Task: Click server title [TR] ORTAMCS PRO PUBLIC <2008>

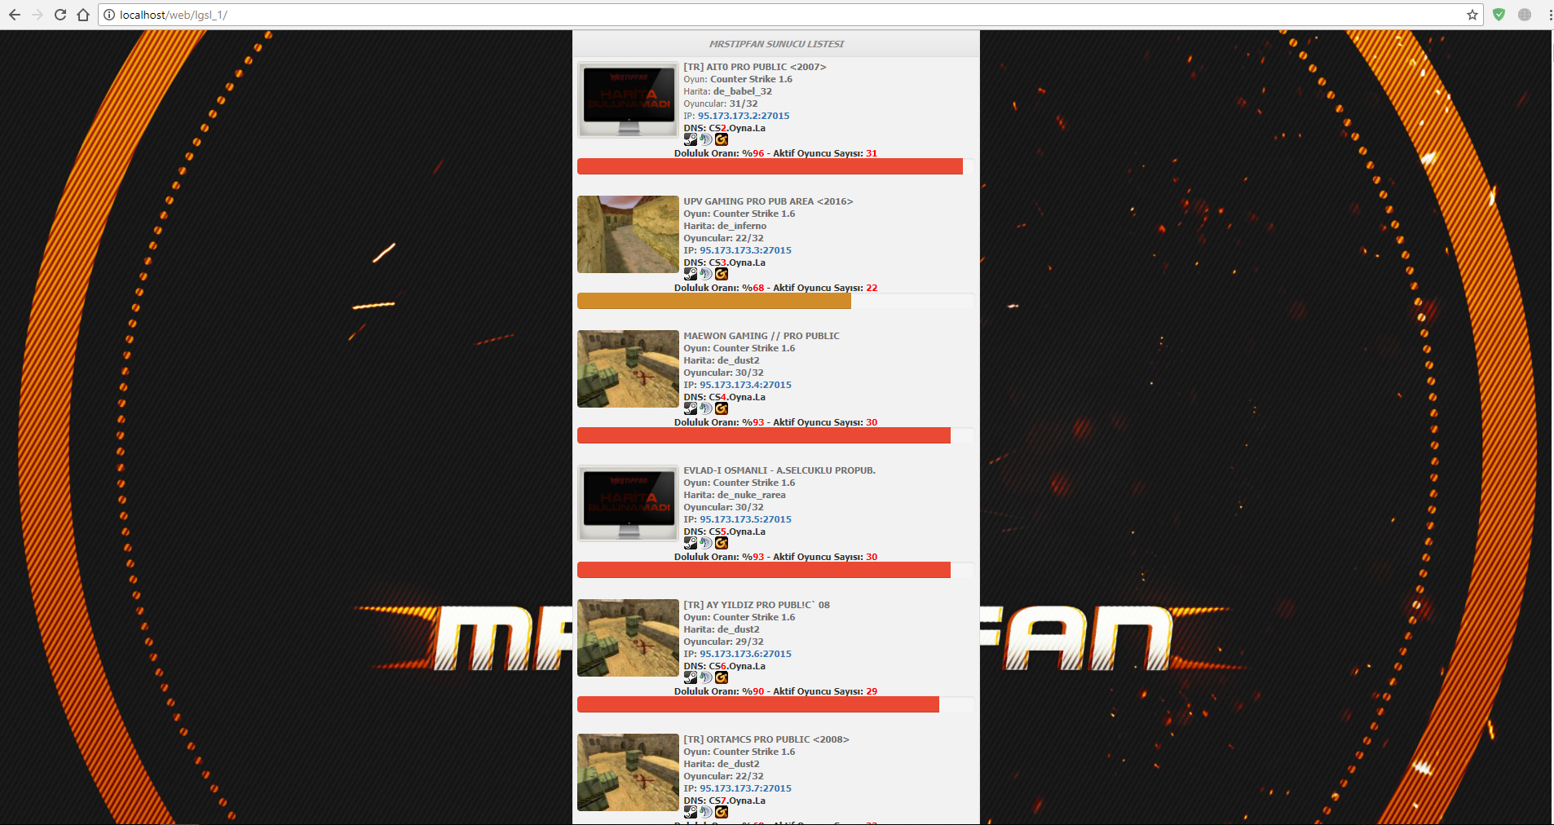Action: click(x=766, y=739)
